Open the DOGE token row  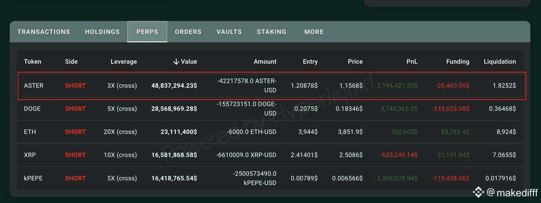pos(32,109)
